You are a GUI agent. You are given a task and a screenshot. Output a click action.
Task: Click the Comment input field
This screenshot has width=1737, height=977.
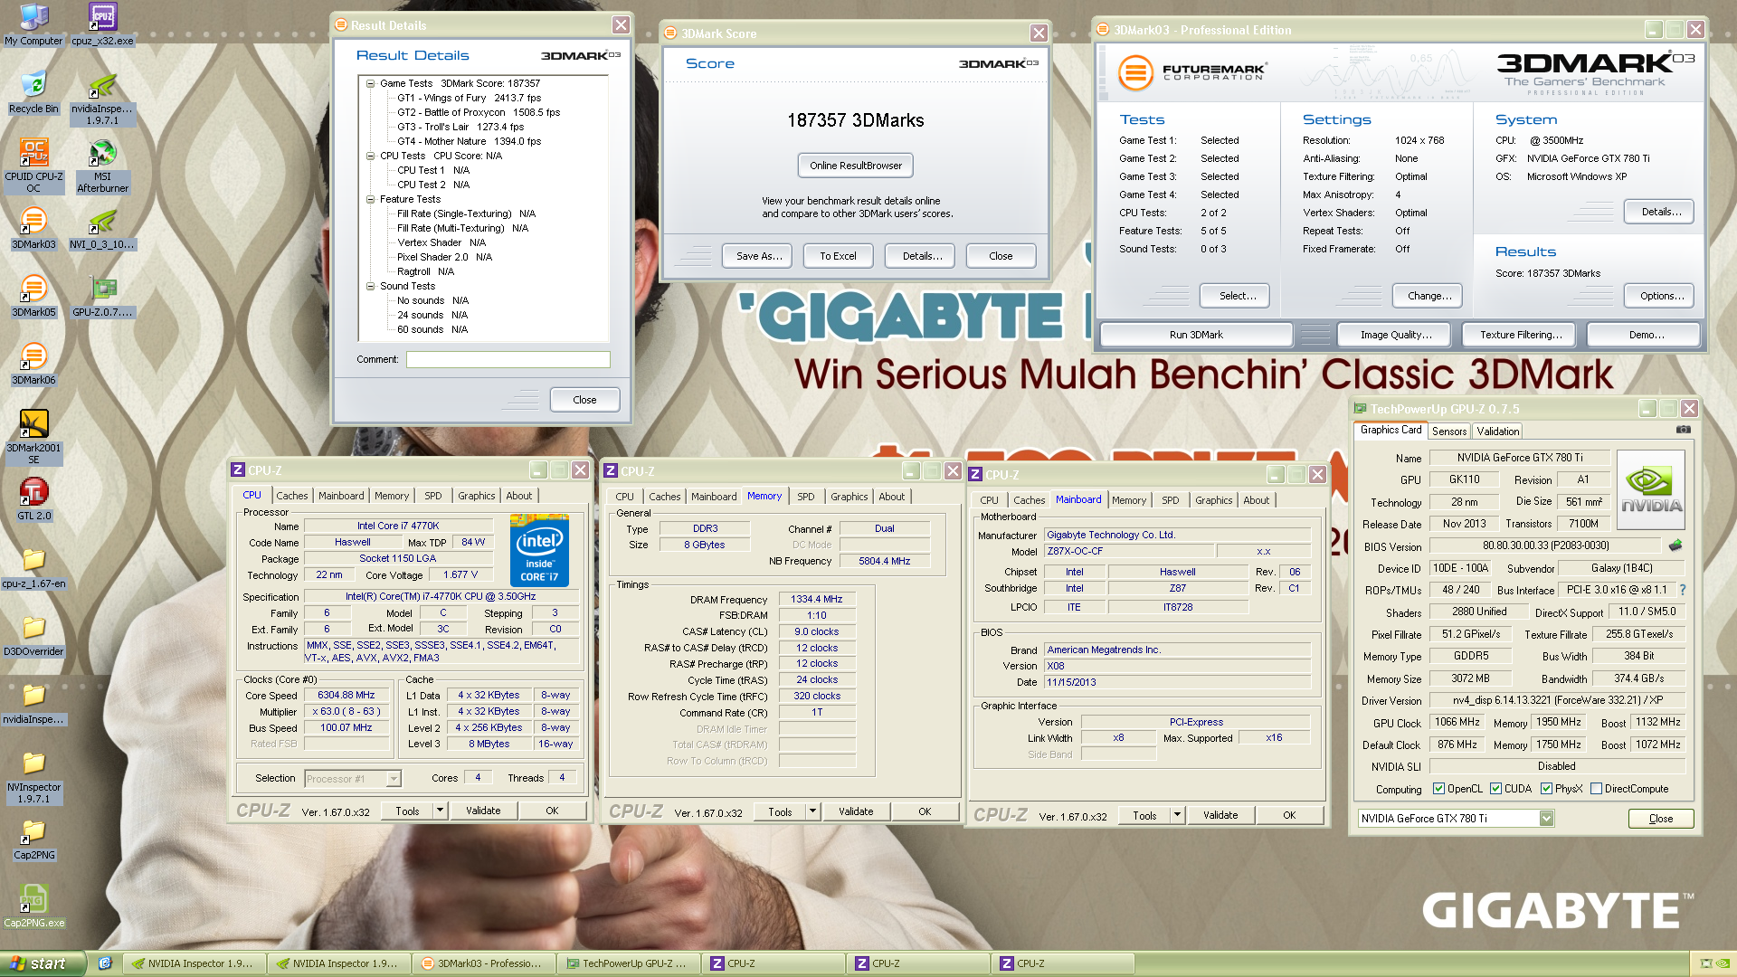coord(508,359)
